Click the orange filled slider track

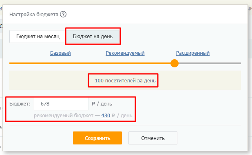coord(90,63)
